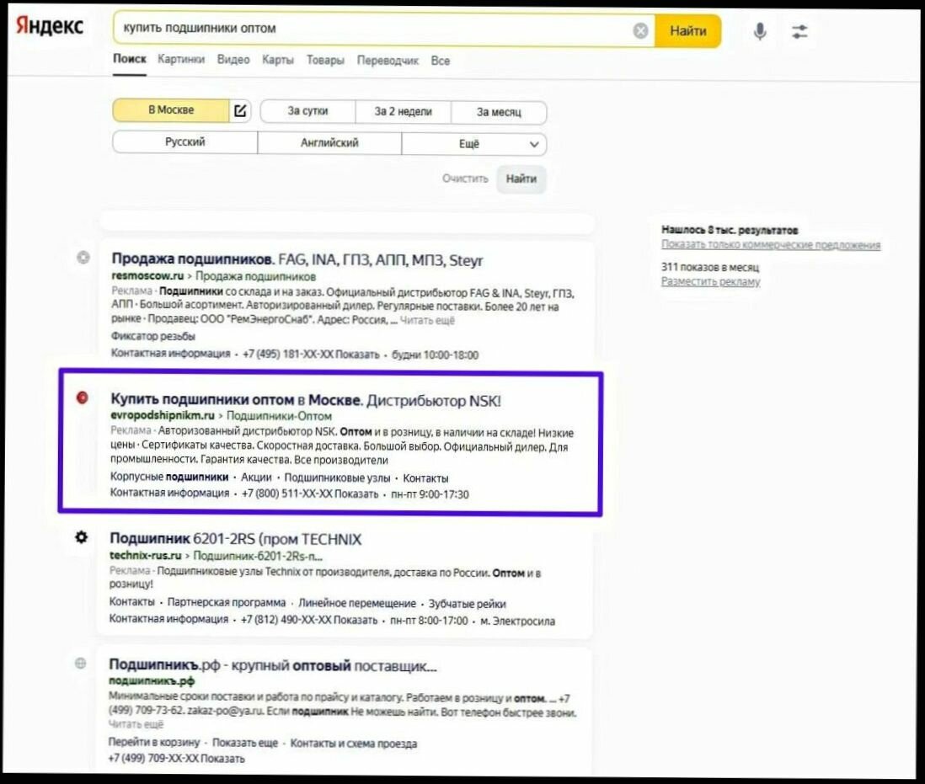The width and height of the screenshot is (925, 784).
Task: Click the gray Найти filter button
Action: (521, 179)
